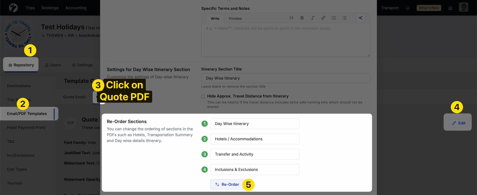Insert numbered list in notes editor

(334, 18)
